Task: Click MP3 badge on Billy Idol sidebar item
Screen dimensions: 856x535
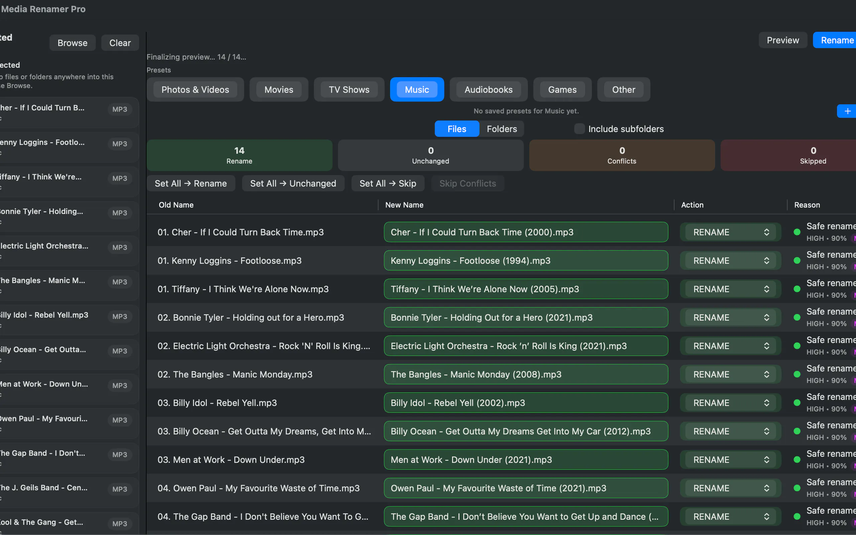Action: pos(120,317)
